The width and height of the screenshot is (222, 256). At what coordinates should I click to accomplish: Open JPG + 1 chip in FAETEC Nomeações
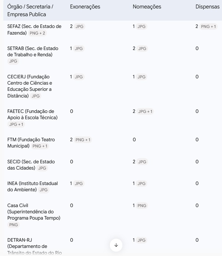(x=145, y=111)
